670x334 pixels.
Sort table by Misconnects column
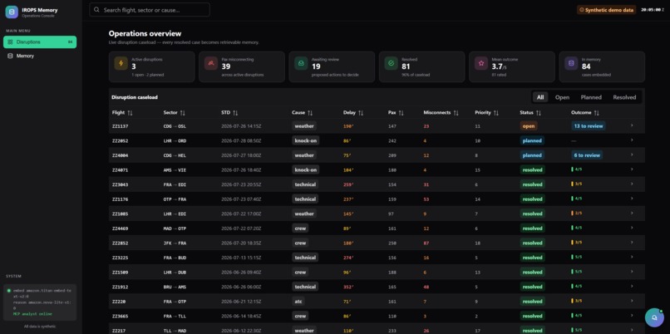click(441, 113)
